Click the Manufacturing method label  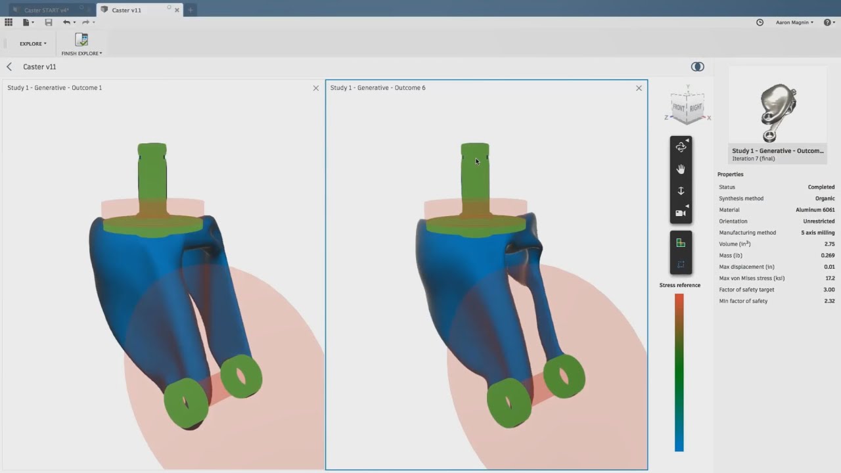(748, 233)
